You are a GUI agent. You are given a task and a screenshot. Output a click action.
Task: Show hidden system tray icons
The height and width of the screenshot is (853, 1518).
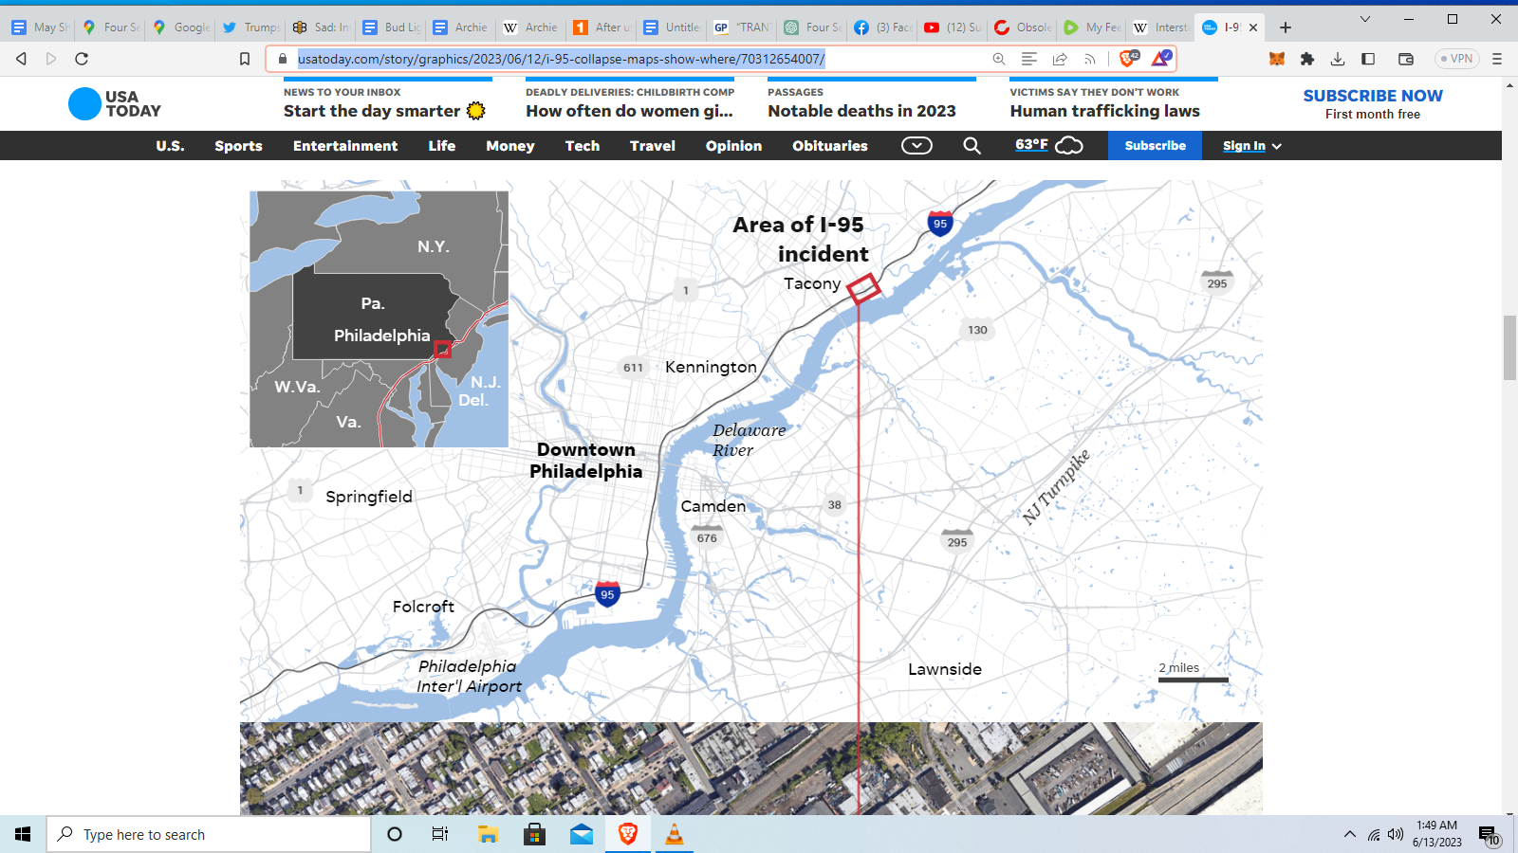[1349, 834]
